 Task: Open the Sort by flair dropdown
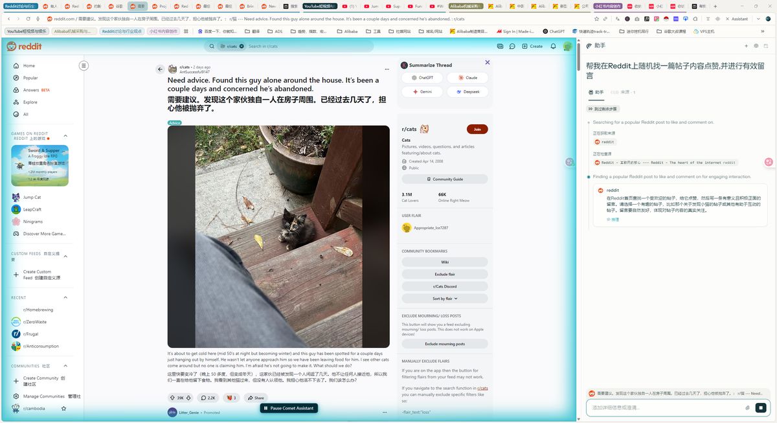444,299
